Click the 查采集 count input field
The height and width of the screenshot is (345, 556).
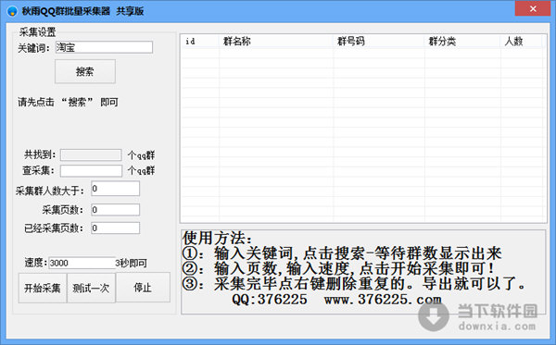click(x=91, y=170)
